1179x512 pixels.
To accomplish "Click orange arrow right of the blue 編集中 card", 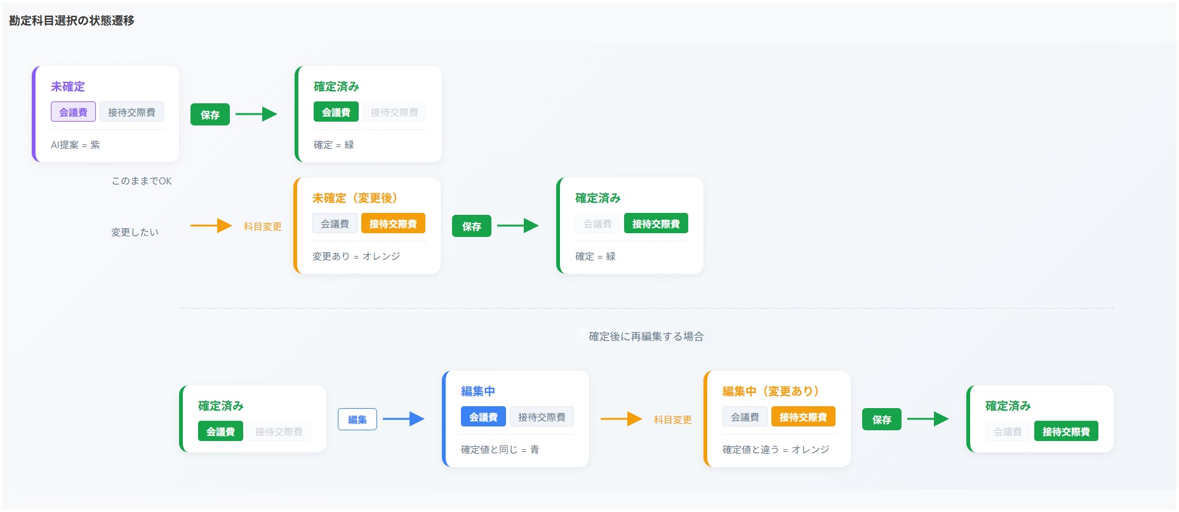I will tap(621, 419).
